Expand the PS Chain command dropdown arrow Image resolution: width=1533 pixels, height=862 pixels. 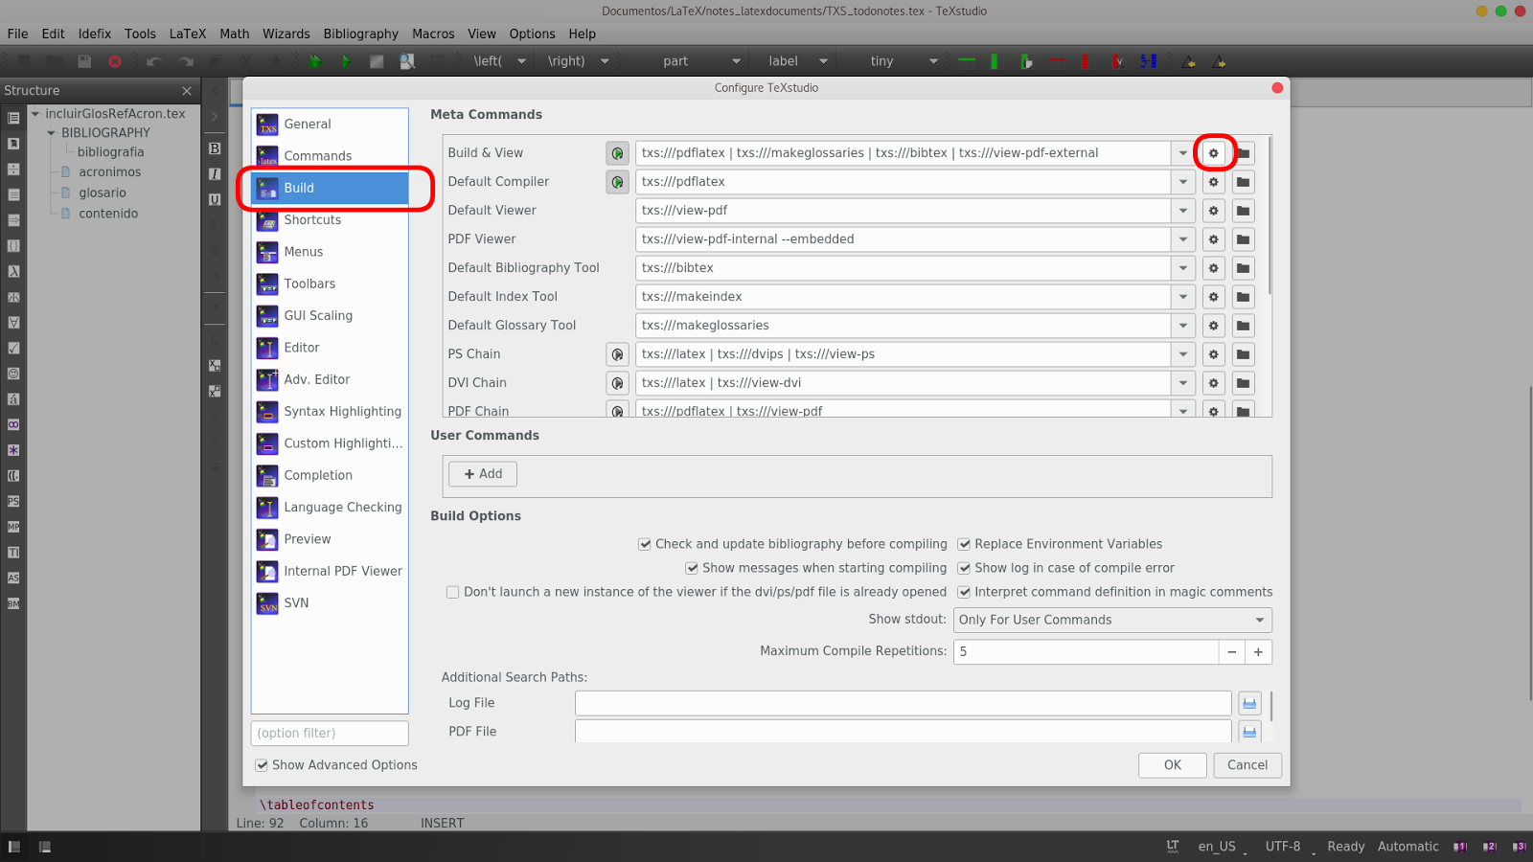[x=1183, y=354]
